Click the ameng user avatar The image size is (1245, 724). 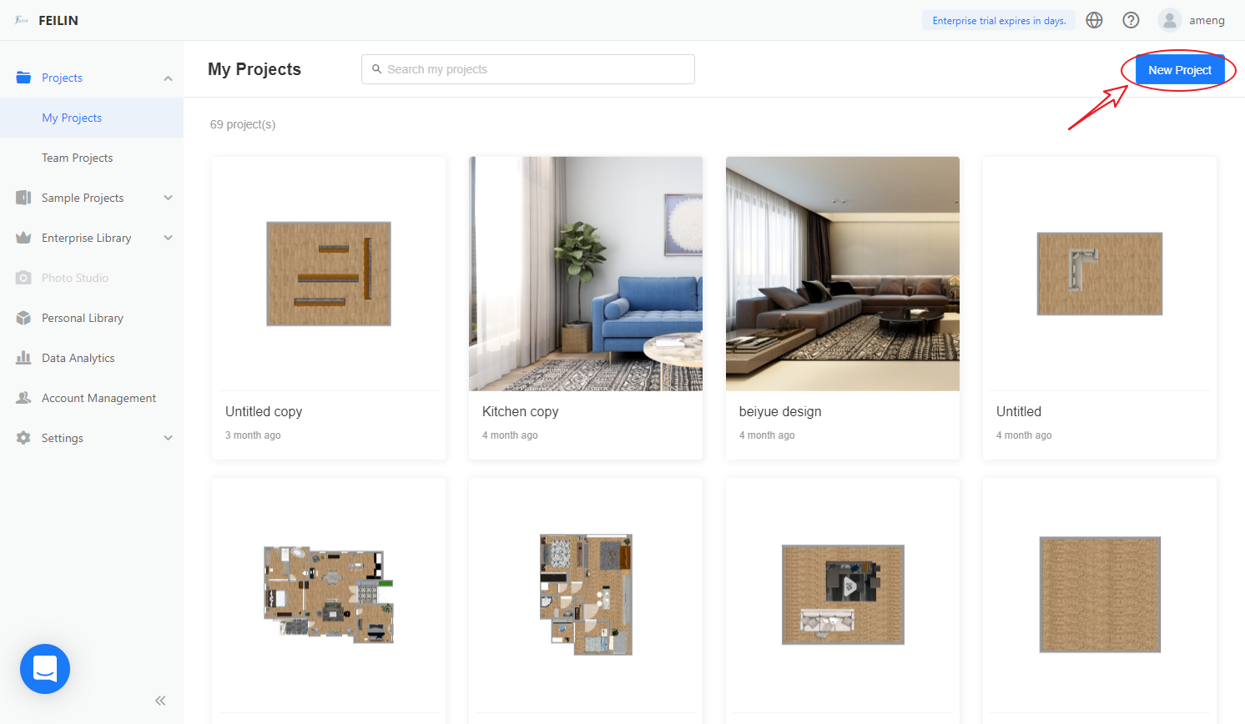pos(1169,20)
